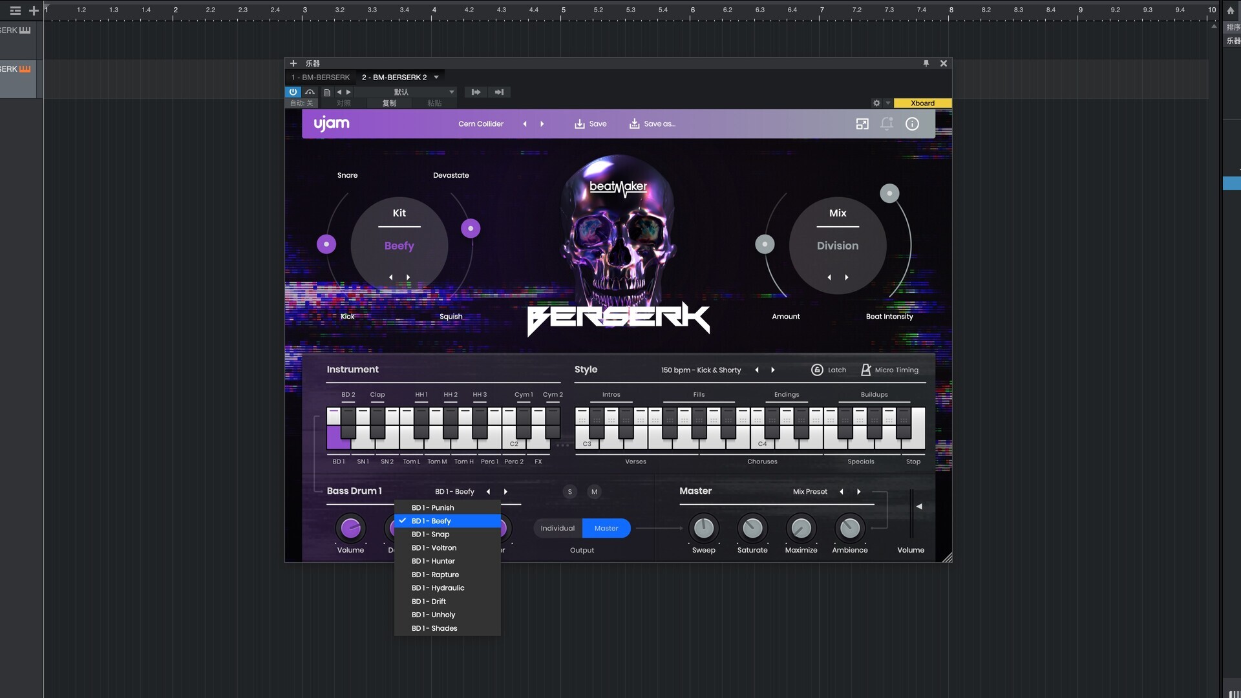Choose BD 1 - Unholy from the list

click(447, 615)
